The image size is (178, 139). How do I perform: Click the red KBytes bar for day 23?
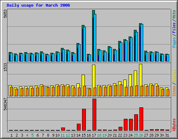pos(126,125)
